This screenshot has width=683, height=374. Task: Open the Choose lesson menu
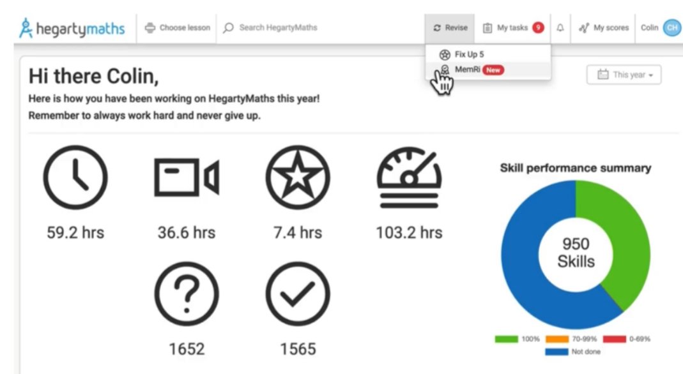click(x=177, y=28)
